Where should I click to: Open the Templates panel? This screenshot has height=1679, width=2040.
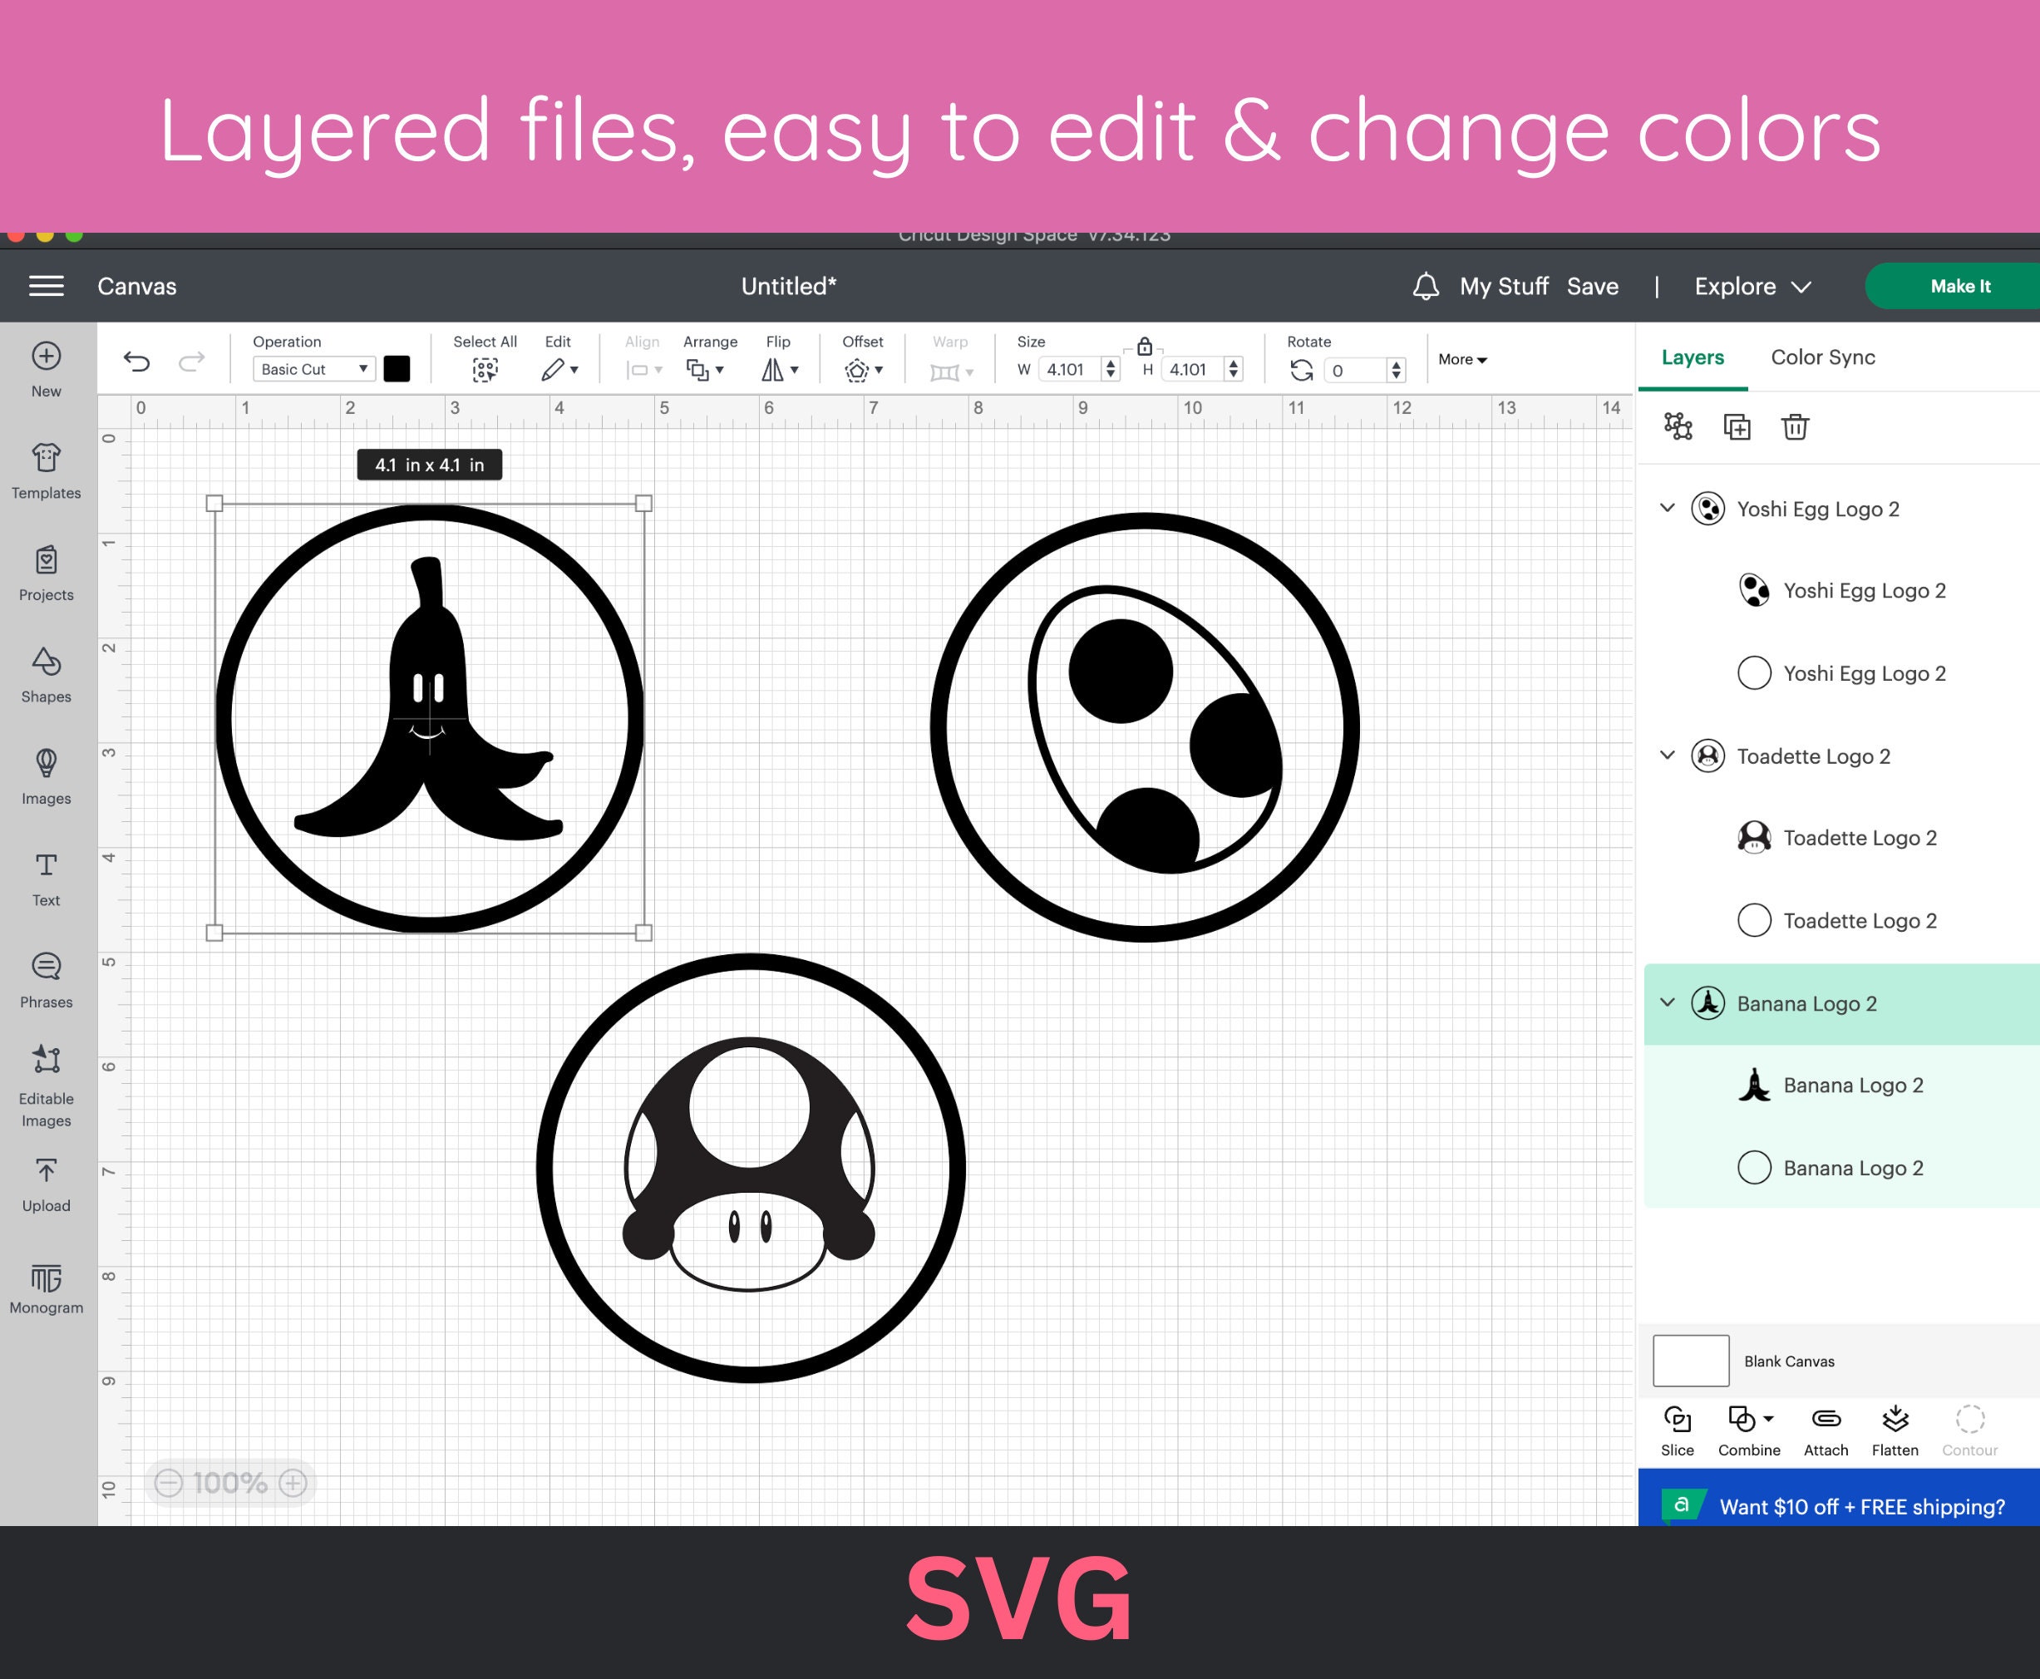click(46, 471)
